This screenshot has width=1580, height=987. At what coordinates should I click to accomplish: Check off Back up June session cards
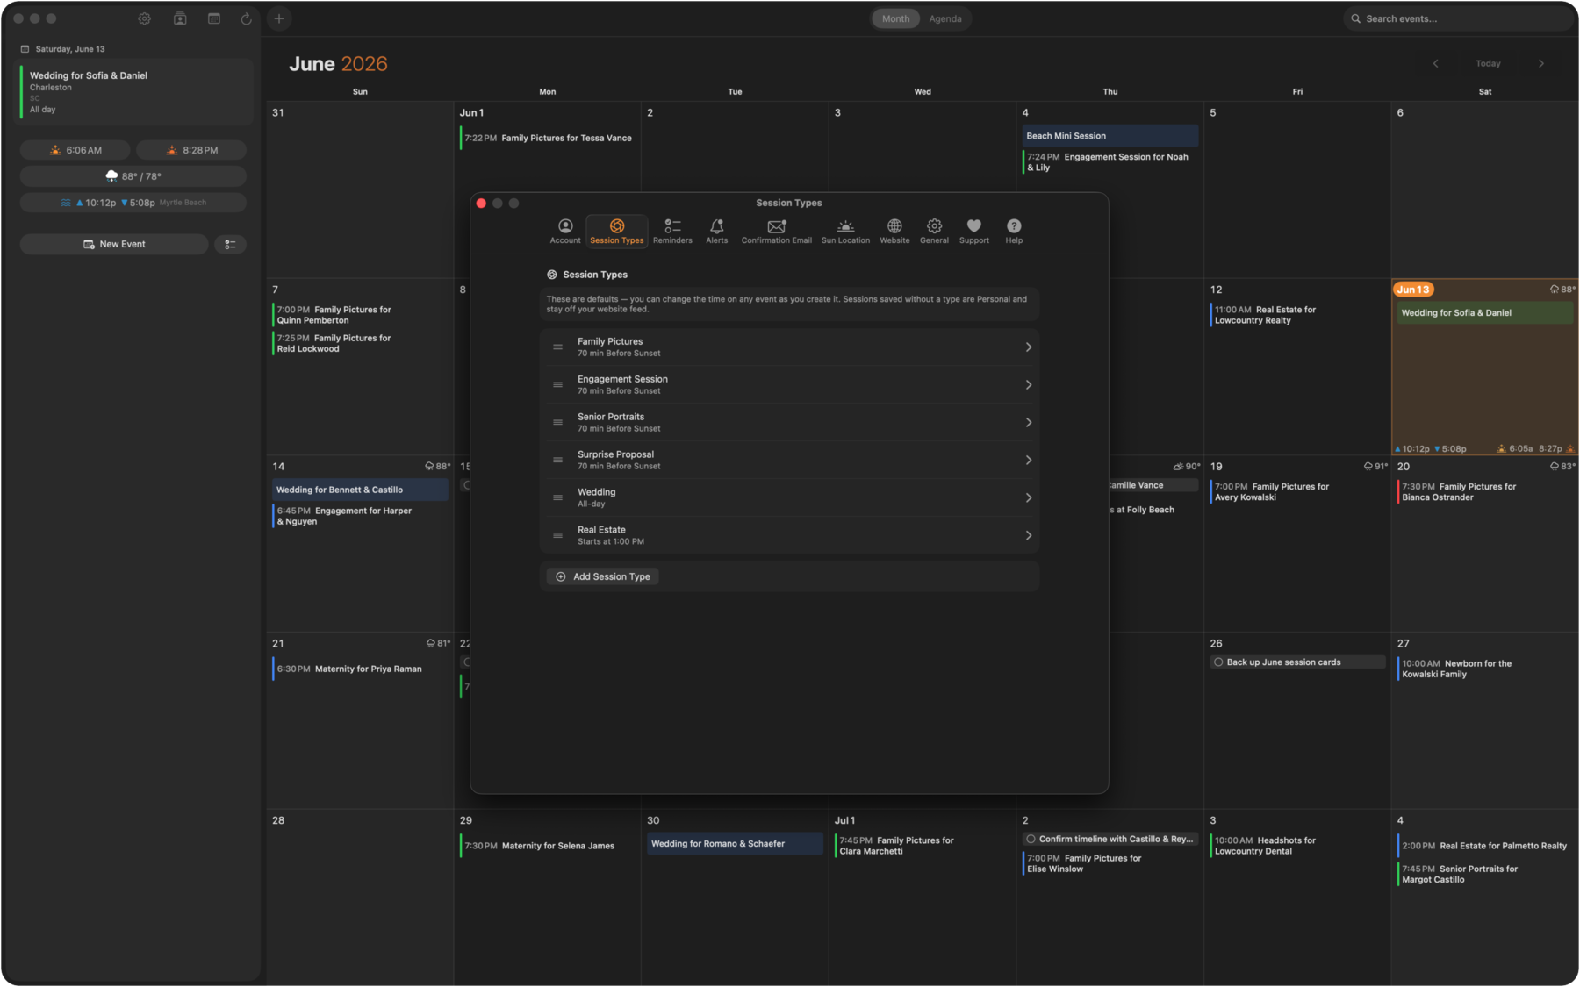pos(1218,662)
